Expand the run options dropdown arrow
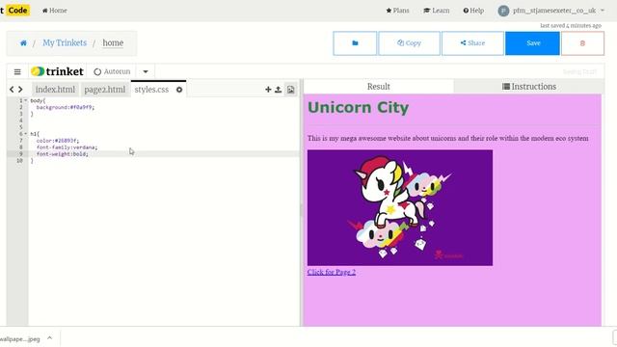The height and width of the screenshot is (347, 617). pyautogui.click(x=146, y=71)
